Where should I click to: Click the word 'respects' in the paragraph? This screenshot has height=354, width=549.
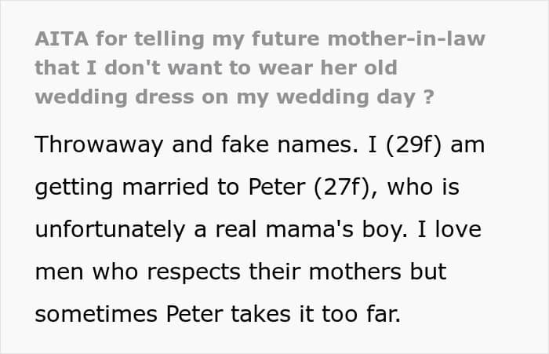point(194,272)
